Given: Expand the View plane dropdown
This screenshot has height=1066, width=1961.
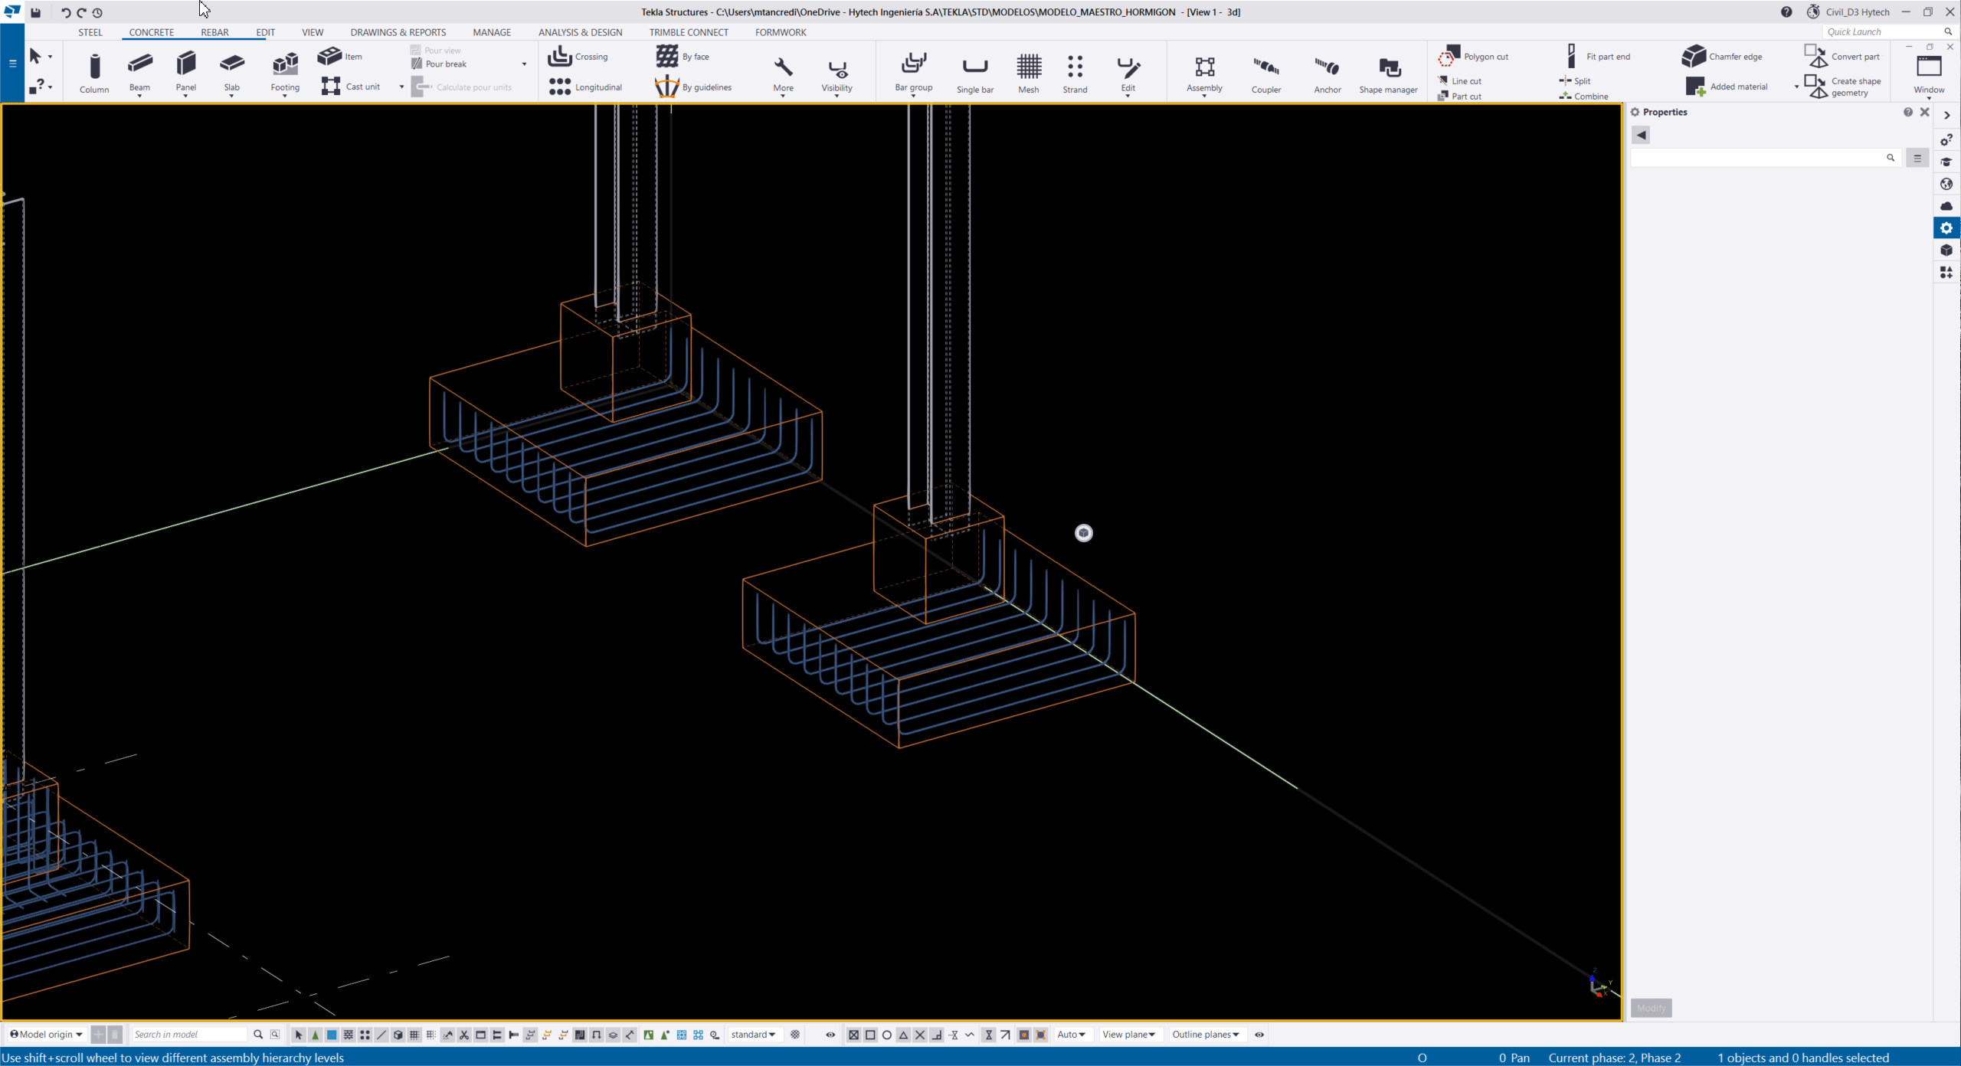Looking at the screenshot, I should 1128,1035.
